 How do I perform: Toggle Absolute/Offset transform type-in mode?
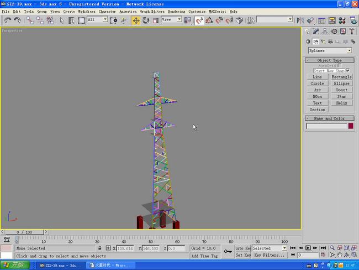tap(108, 248)
